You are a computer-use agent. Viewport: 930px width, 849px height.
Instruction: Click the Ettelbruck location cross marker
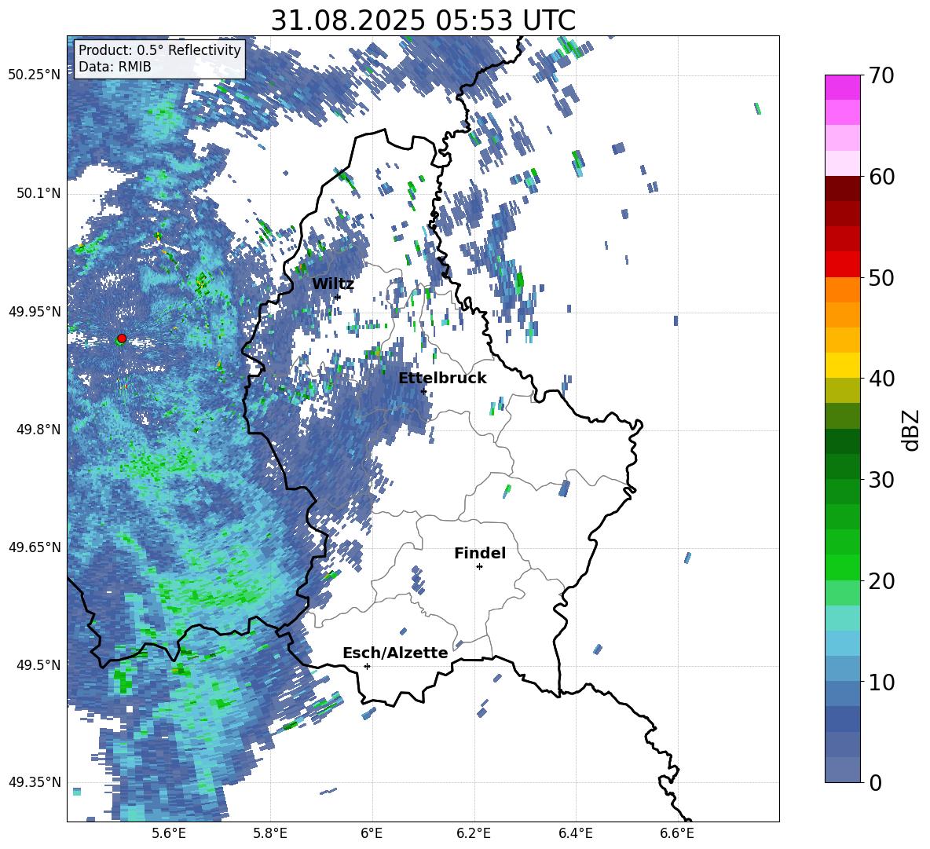point(423,391)
